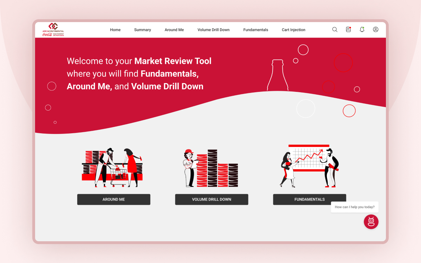
Task: Open the user profile icon
Action: [x=375, y=30]
